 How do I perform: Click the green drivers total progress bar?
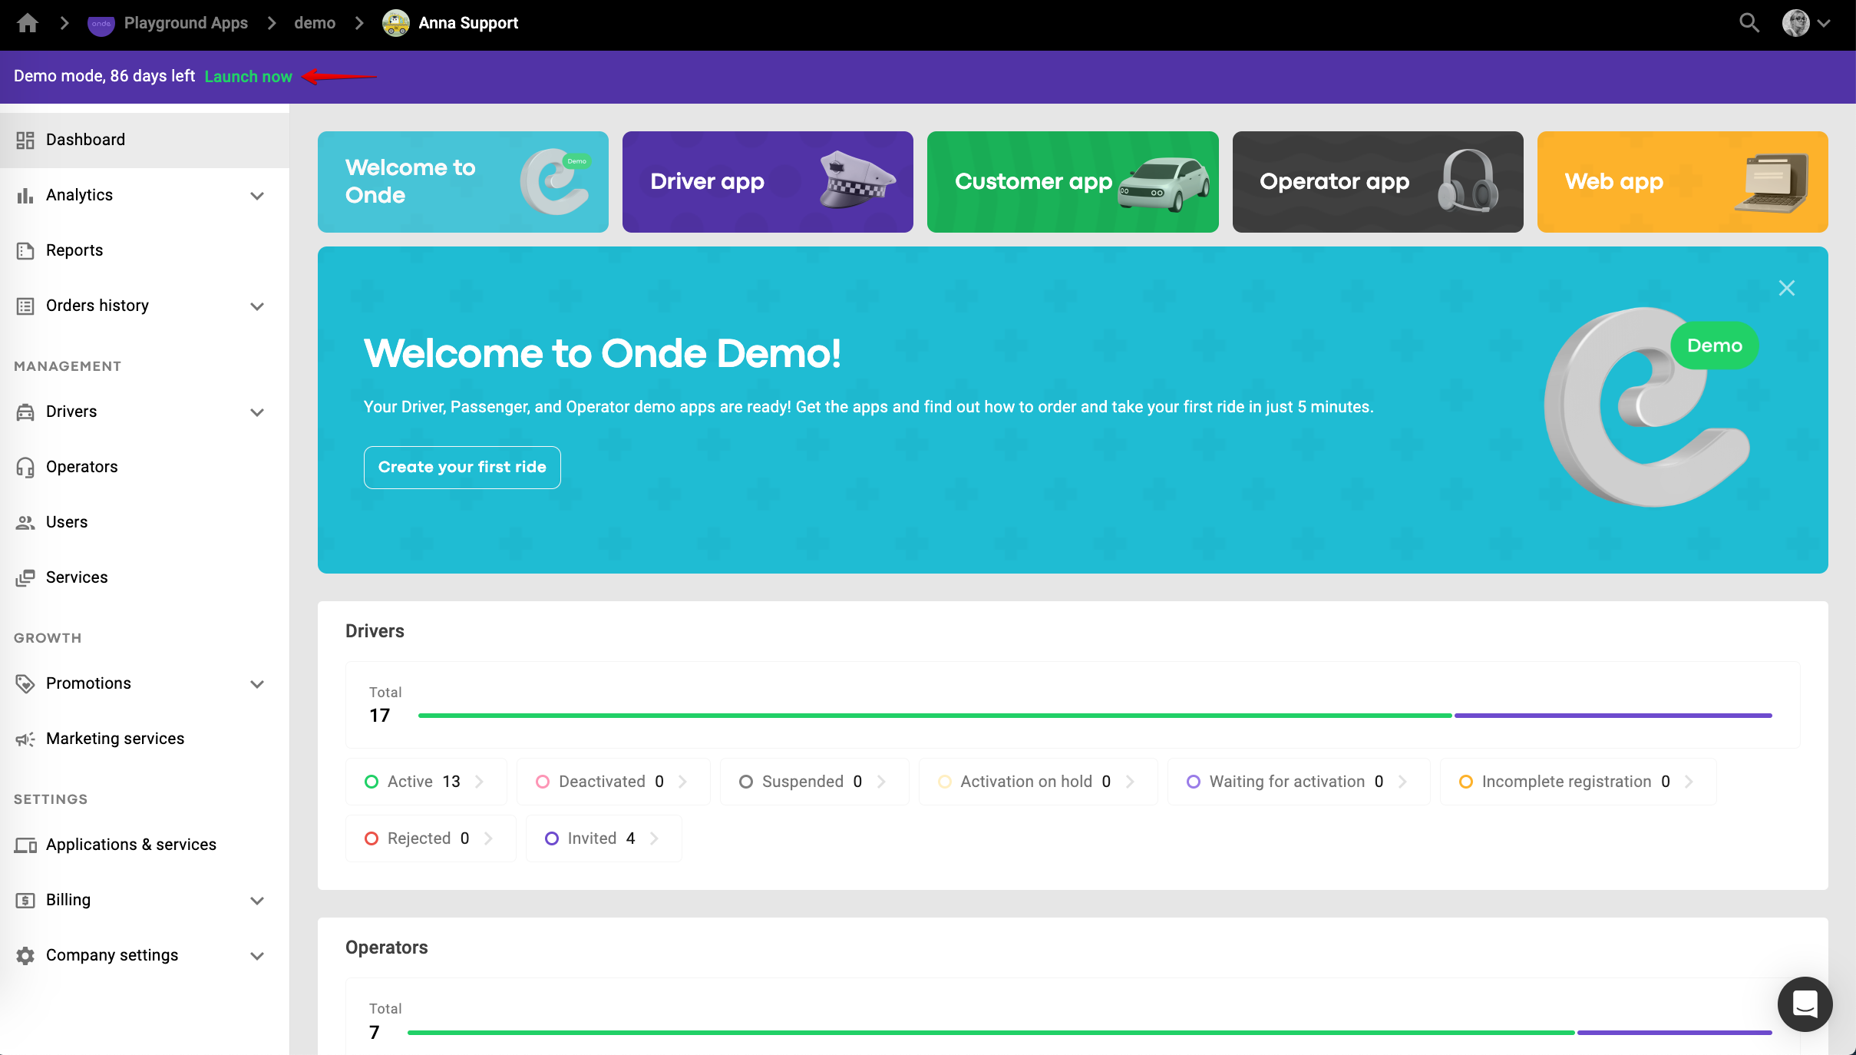[934, 716]
